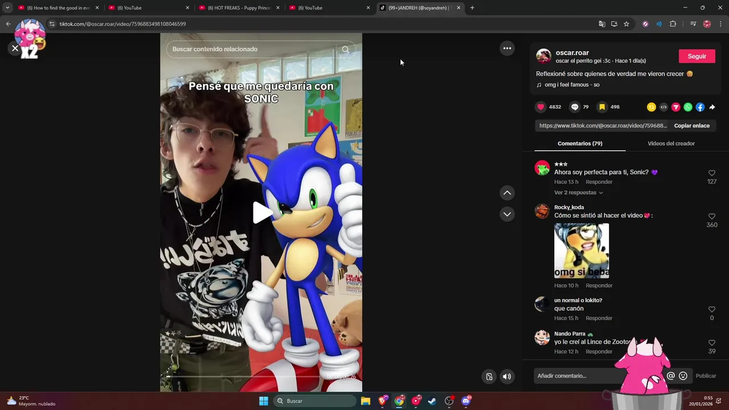Image resolution: width=729 pixels, height=410 pixels.
Task: Click the address bar URL
Action: coord(122,24)
